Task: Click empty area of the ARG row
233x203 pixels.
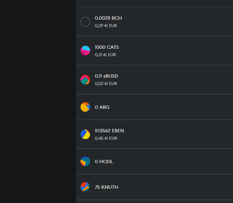Action: click(171, 107)
